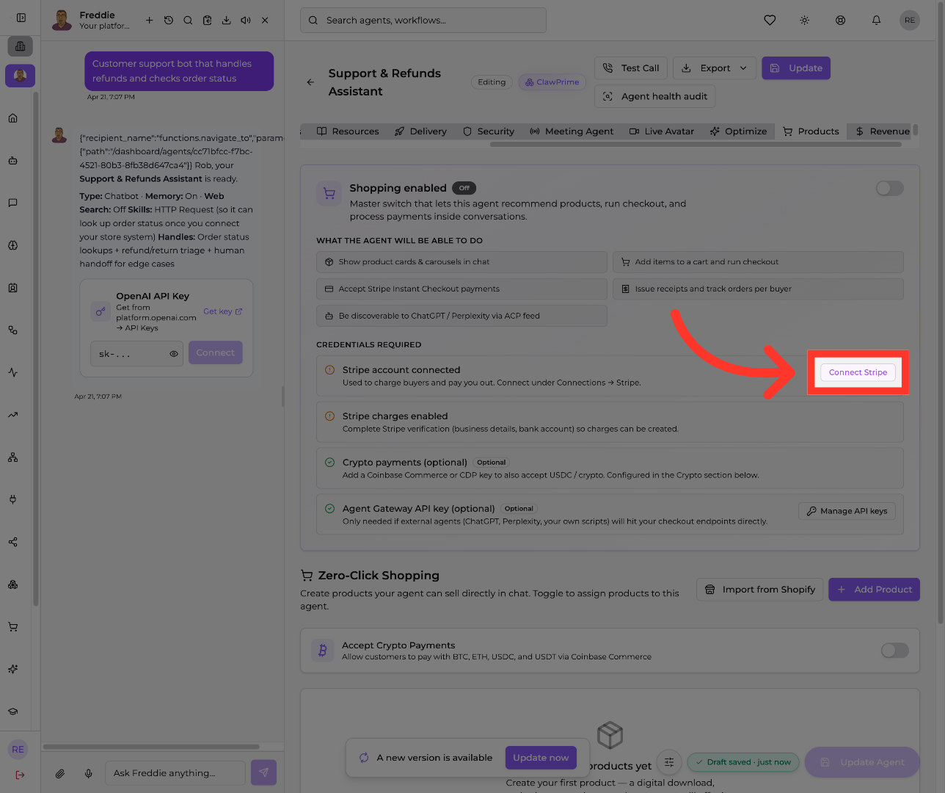This screenshot has width=945, height=793.
Task: Activate microphone input in Freddie chat
Action: pos(89,773)
